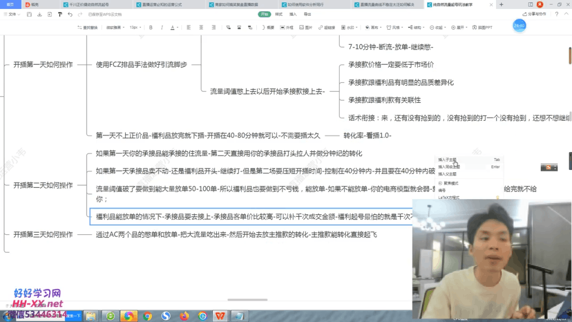This screenshot has width=572, height=322.
Task: Insert a child topic via toolbar icon
Action: point(228,27)
